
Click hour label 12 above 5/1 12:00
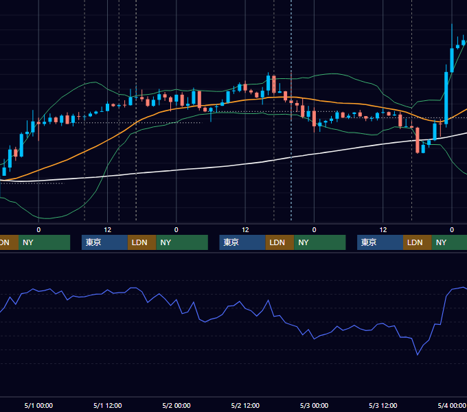pyautogui.click(x=108, y=230)
